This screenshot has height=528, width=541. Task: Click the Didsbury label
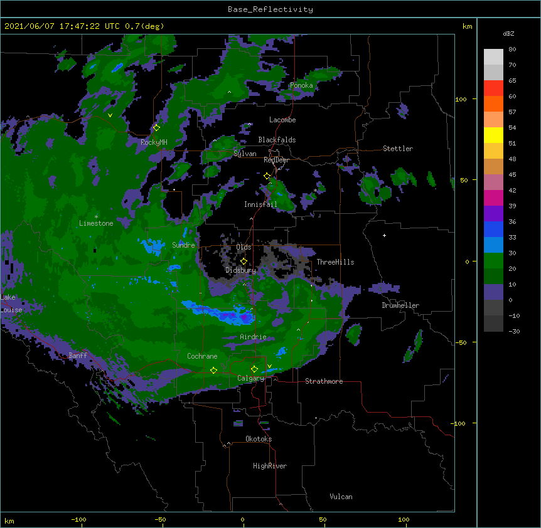coord(240,270)
